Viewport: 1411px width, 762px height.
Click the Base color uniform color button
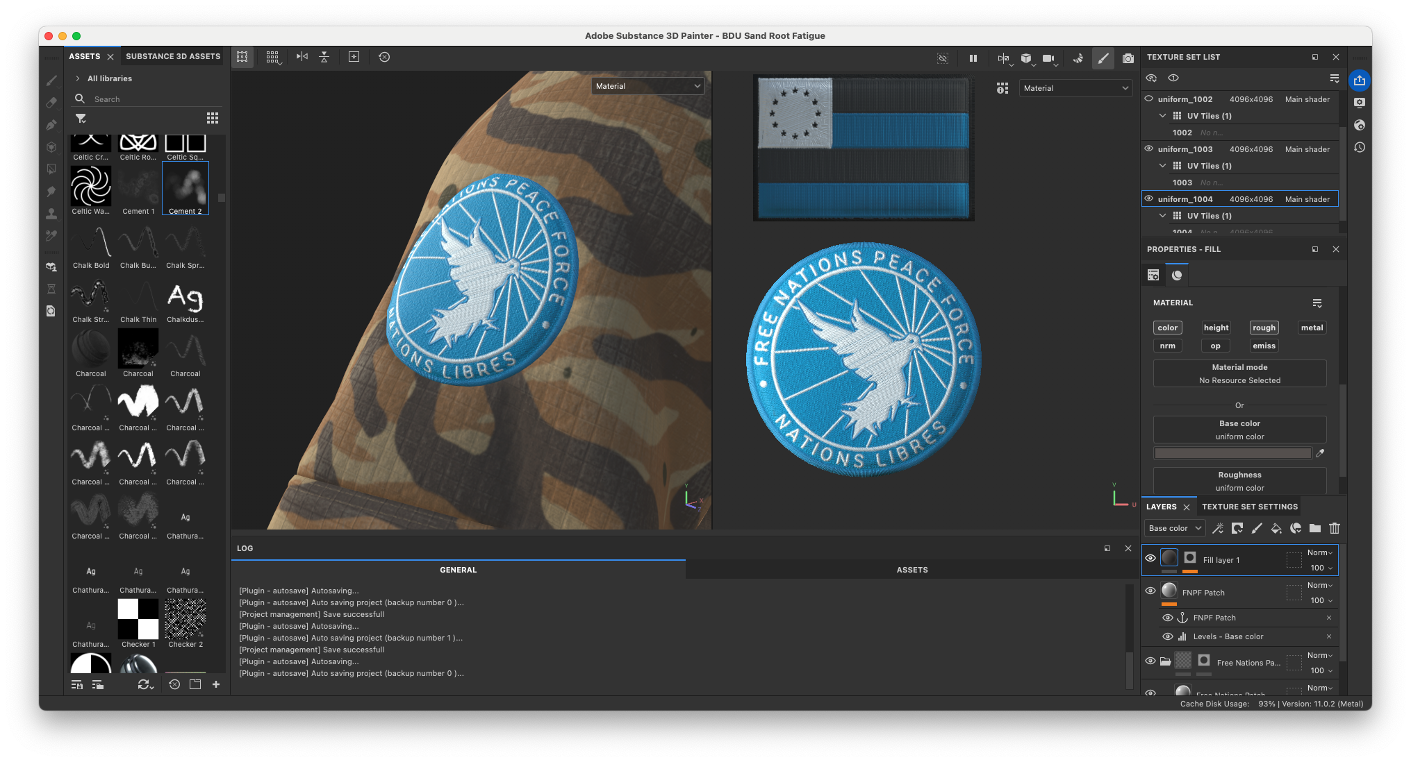[1239, 430]
